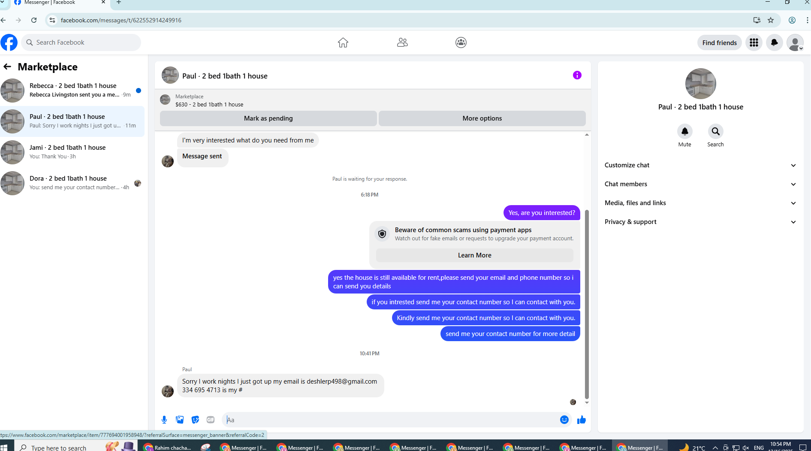This screenshot has width=811, height=451.
Task: Open the Home feed icon
Action: (x=343, y=42)
